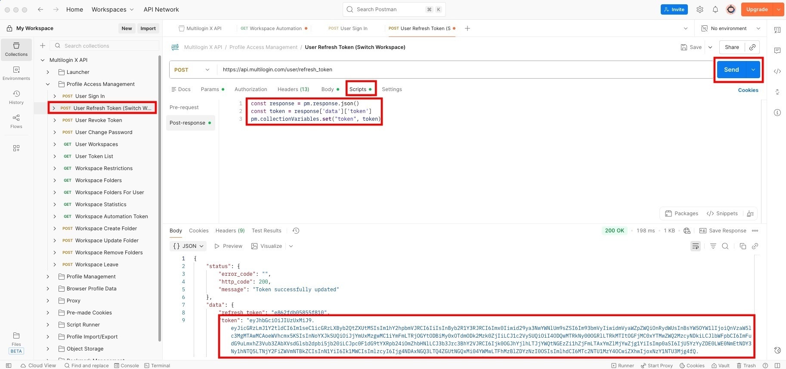Open the HTTP method POST dropdown
The width and height of the screenshot is (786, 369).
(x=192, y=70)
